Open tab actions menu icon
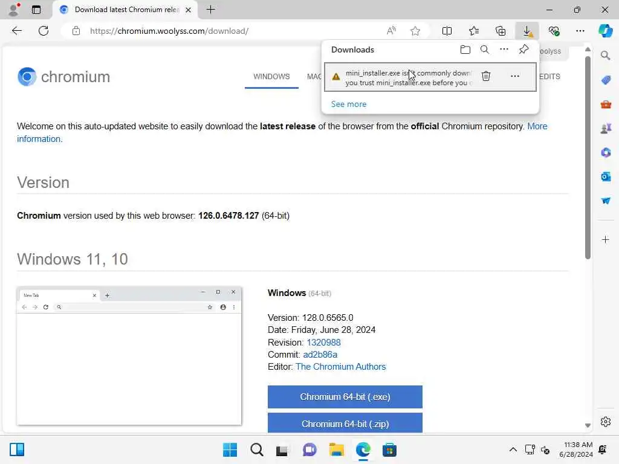 (x=36, y=10)
